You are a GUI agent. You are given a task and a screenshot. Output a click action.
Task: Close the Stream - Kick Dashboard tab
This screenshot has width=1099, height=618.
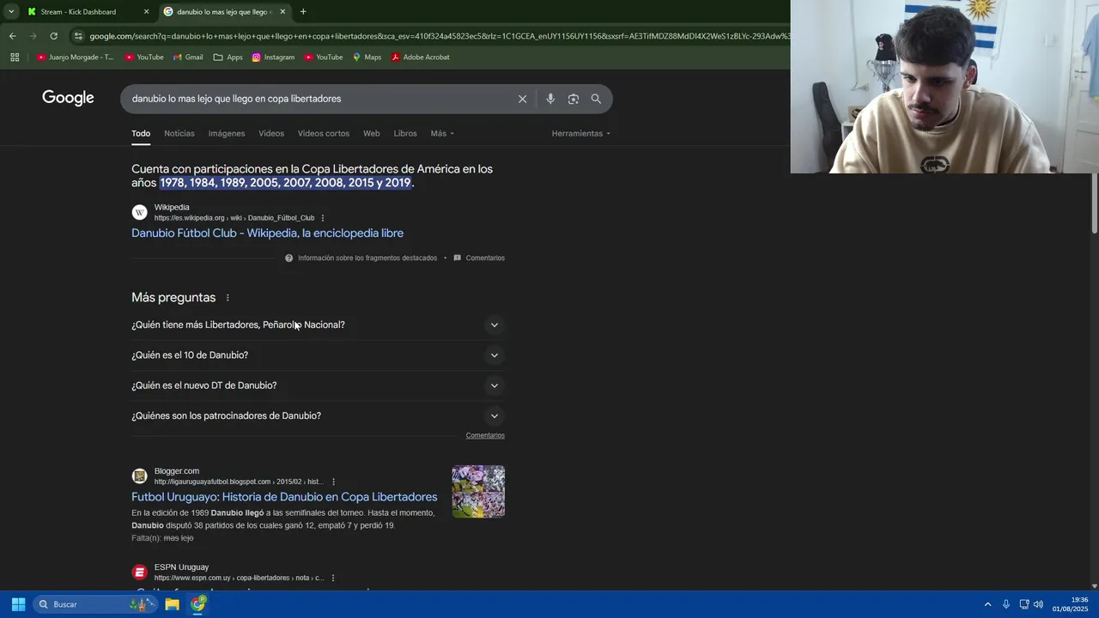tap(146, 12)
